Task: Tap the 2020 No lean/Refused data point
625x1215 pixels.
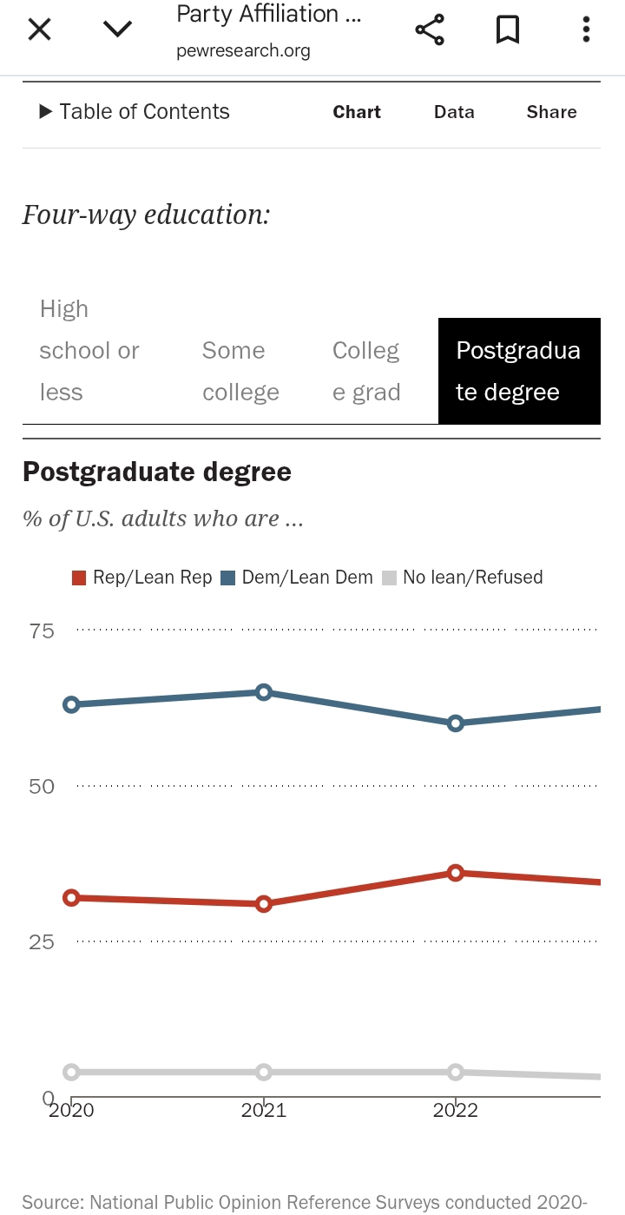Action: click(x=72, y=1072)
